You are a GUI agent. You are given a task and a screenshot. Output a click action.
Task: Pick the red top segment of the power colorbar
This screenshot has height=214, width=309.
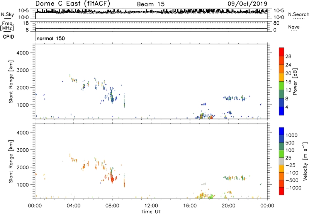282,52
